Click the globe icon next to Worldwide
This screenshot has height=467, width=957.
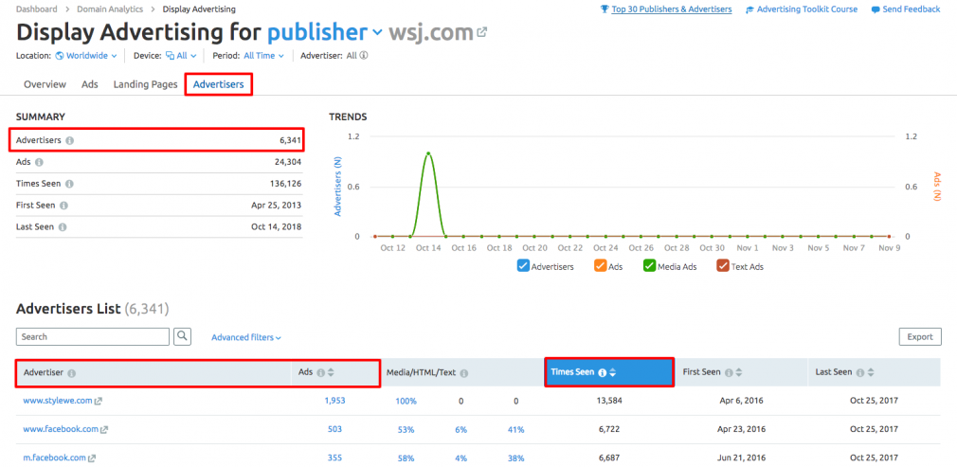pyautogui.click(x=59, y=56)
